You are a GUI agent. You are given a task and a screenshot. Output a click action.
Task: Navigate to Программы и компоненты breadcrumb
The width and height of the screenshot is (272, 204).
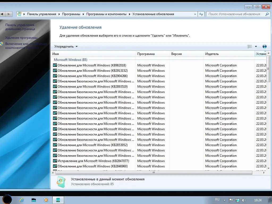(x=106, y=14)
